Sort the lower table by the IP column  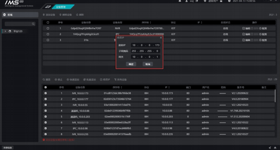pos(167,87)
